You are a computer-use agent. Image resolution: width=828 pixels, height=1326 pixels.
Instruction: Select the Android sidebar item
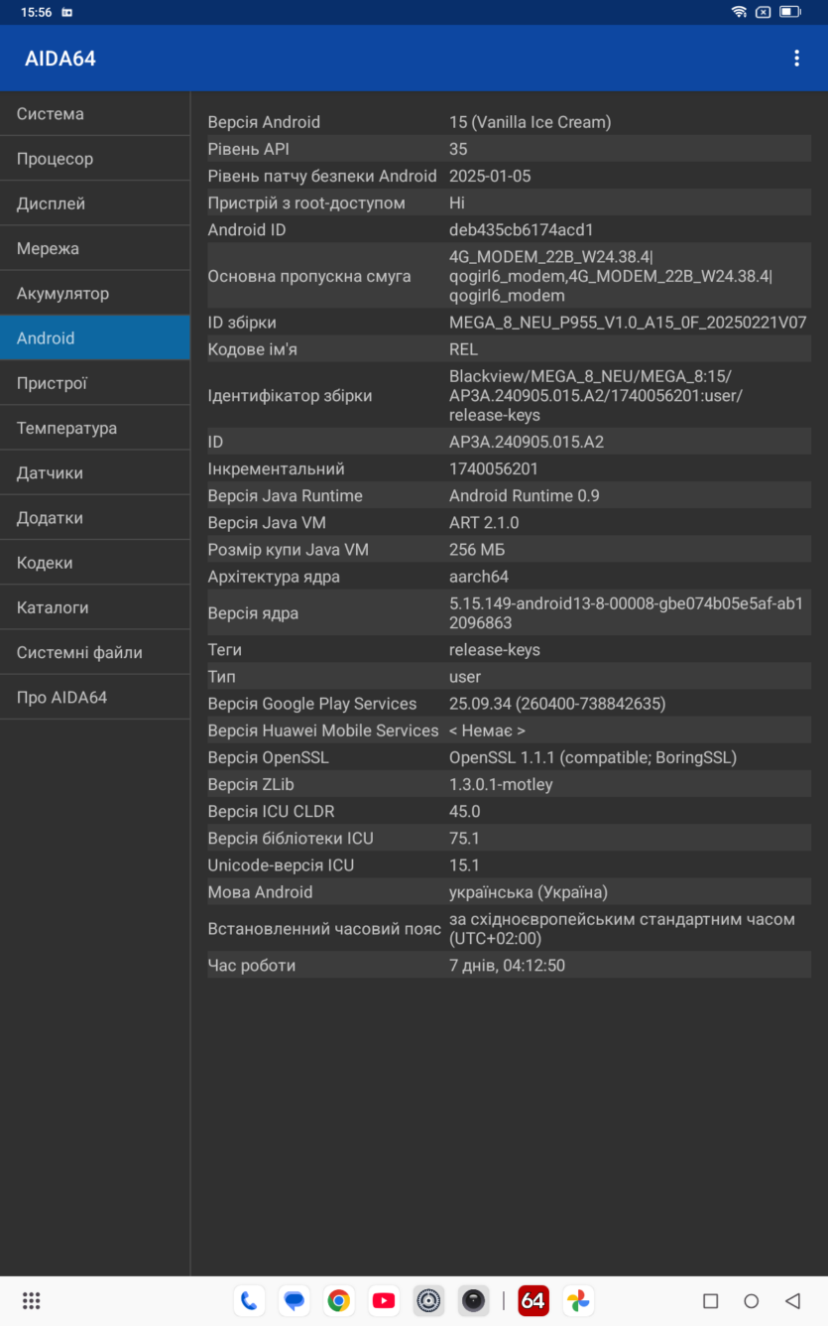[x=95, y=338]
